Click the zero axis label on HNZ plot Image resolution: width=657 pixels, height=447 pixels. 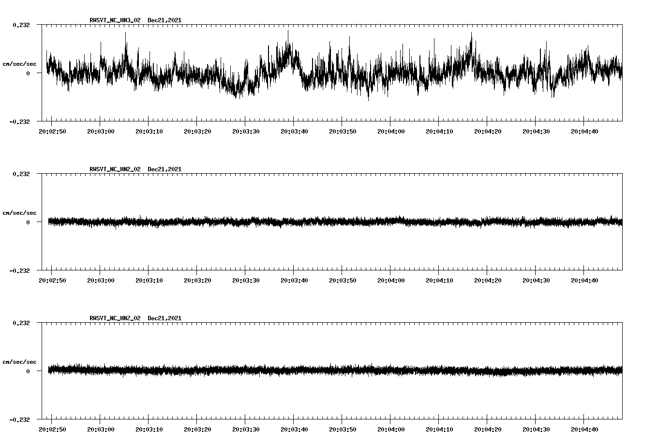[28, 371]
